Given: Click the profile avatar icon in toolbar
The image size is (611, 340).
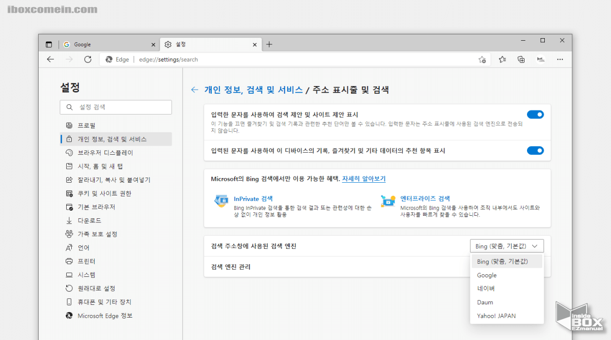Looking at the screenshot, I should tap(540, 59).
